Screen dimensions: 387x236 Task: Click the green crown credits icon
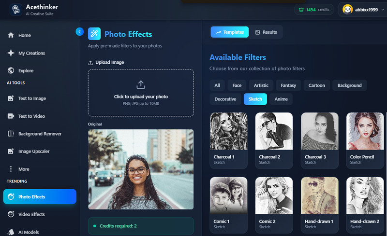coord(301,10)
